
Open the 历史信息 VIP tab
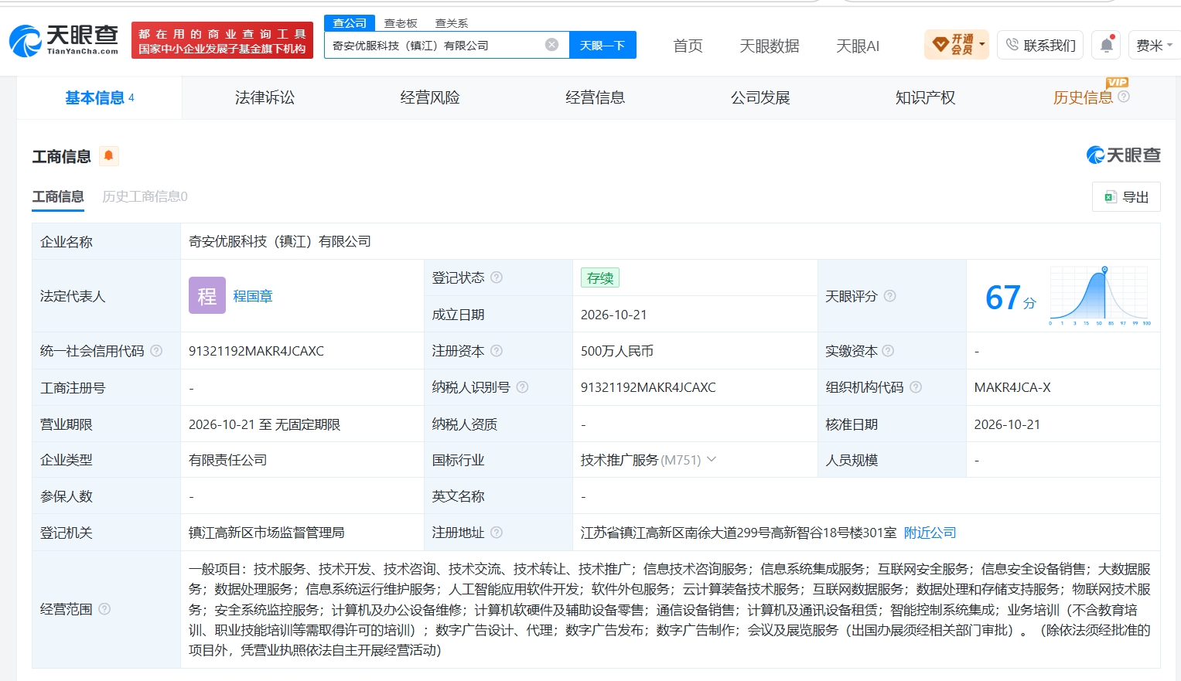pos(1083,97)
